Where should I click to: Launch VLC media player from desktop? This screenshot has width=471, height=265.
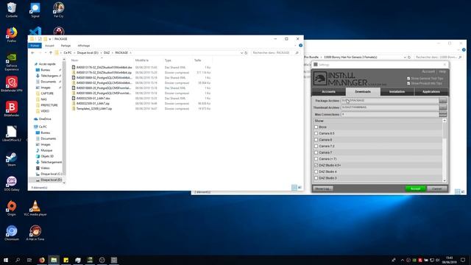pos(35,208)
